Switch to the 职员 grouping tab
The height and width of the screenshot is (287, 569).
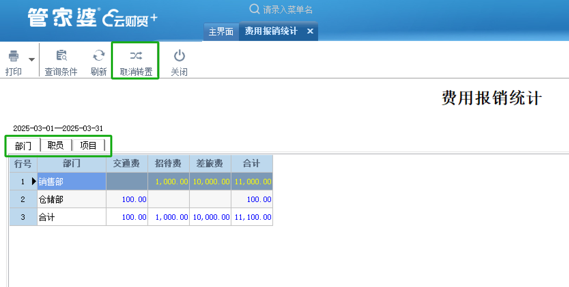56,146
